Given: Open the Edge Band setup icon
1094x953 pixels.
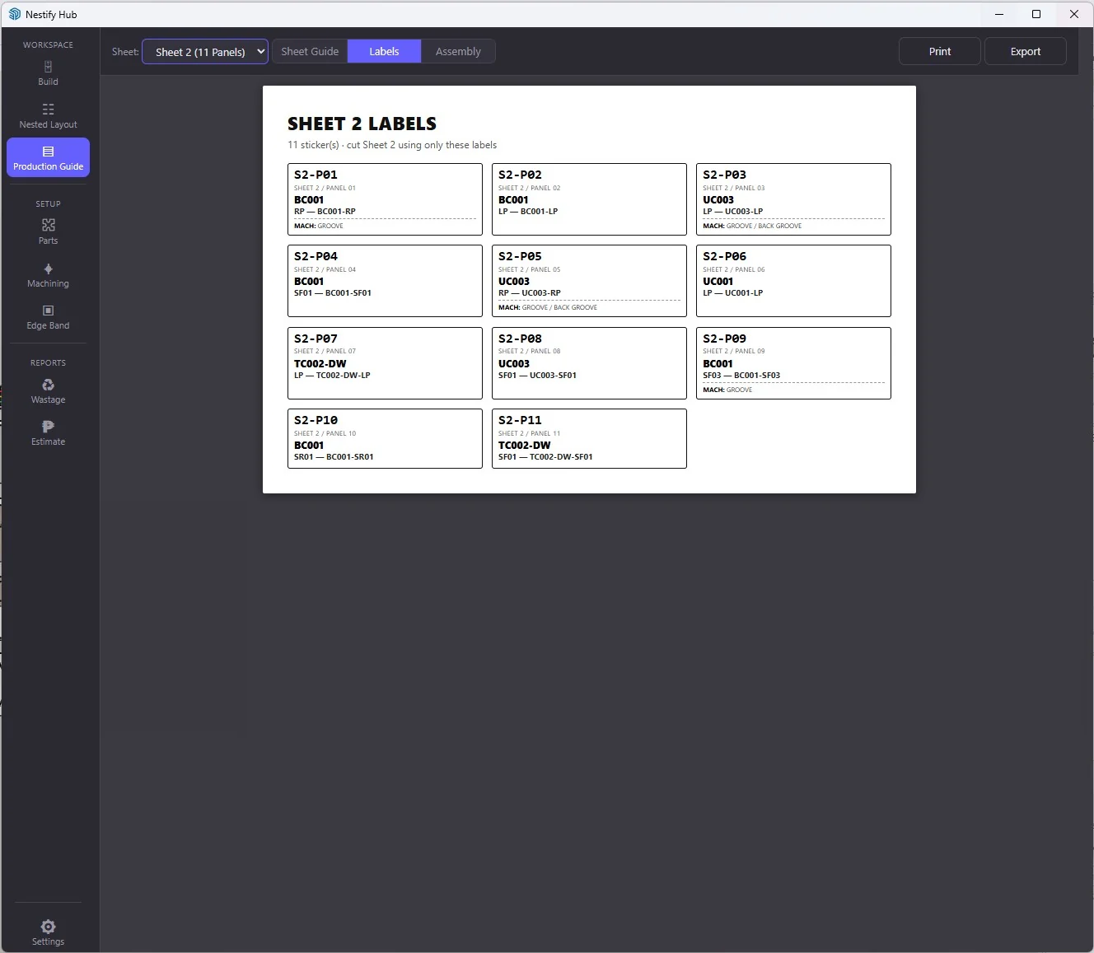Looking at the screenshot, I should 48,311.
